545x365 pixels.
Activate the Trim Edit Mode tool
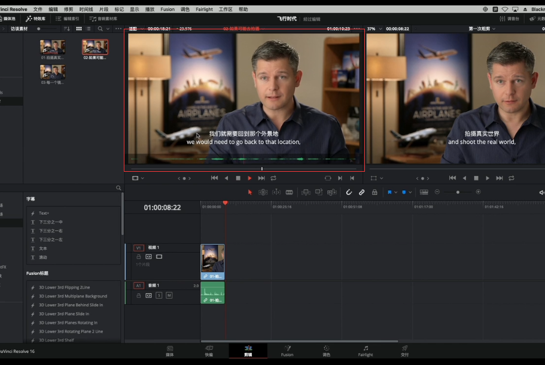point(263,192)
